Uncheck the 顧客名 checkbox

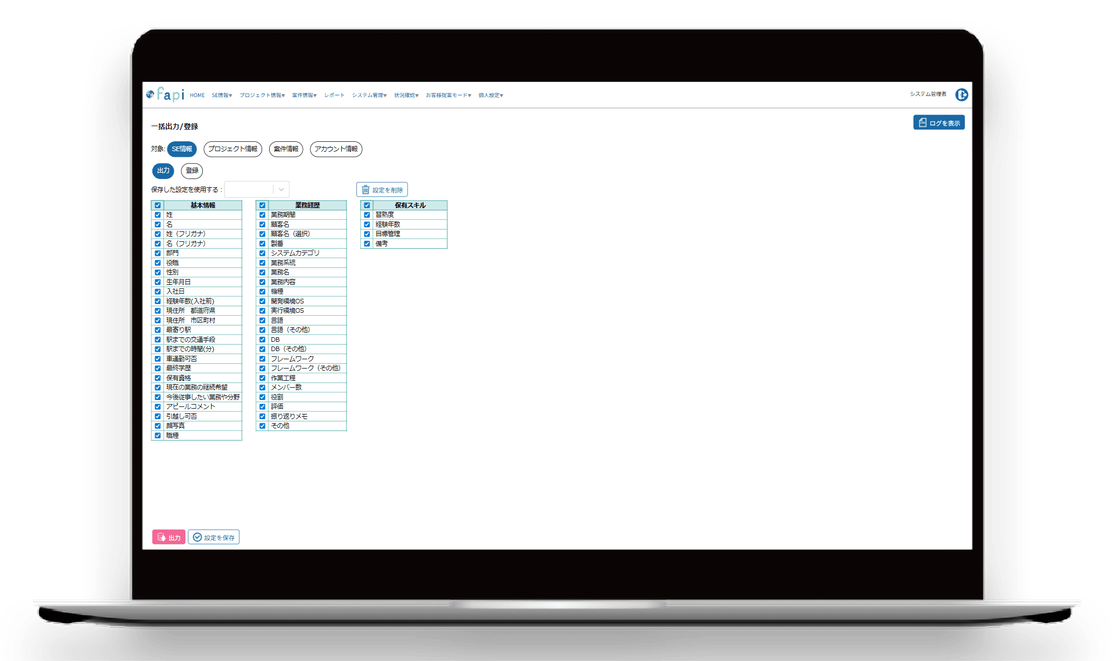[x=262, y=224]
